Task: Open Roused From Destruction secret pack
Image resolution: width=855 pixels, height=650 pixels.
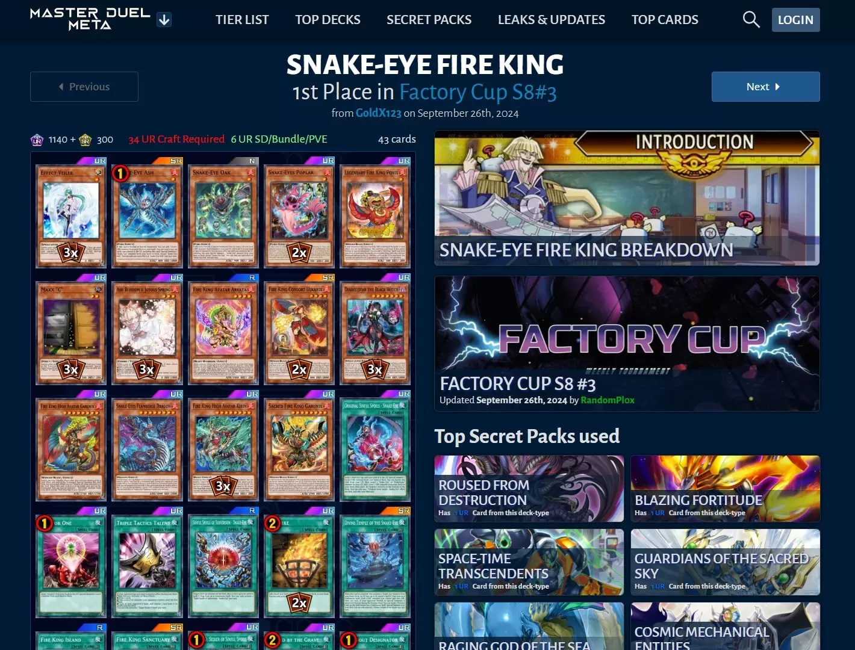Action: tap(529, 489)
